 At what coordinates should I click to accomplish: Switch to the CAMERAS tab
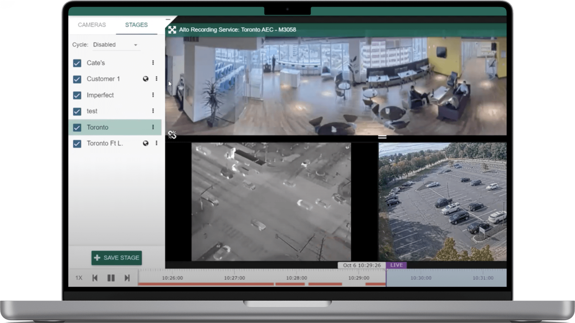click(92, 25)
